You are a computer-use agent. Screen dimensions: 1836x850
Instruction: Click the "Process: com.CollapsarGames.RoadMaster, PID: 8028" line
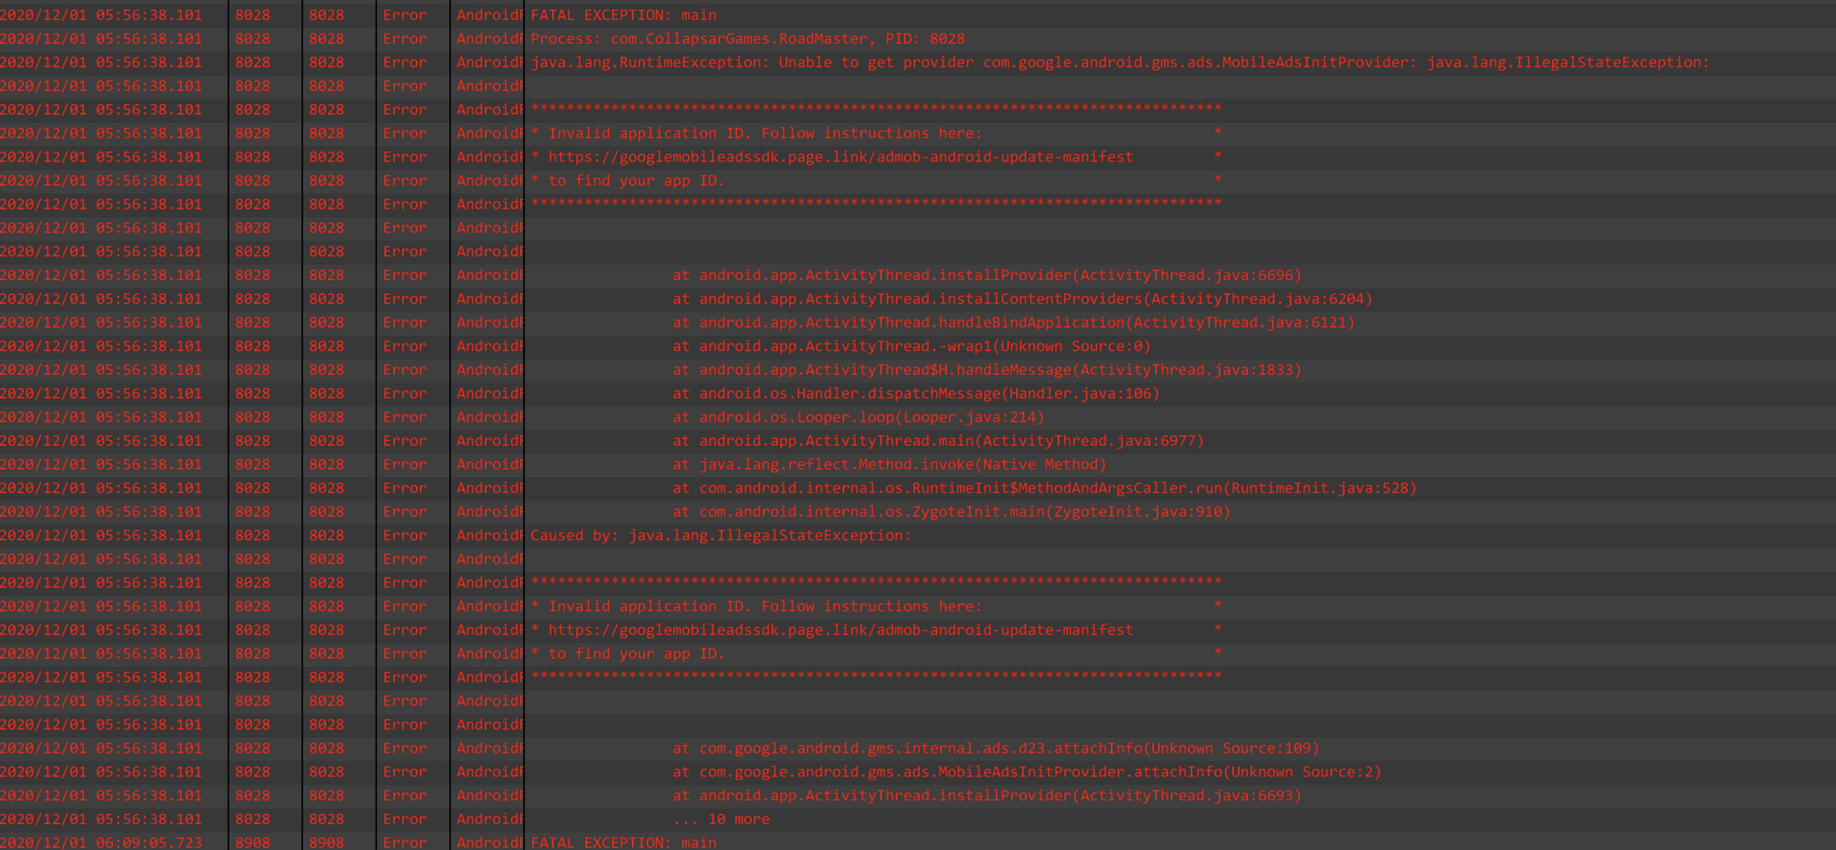coord(747,39)
